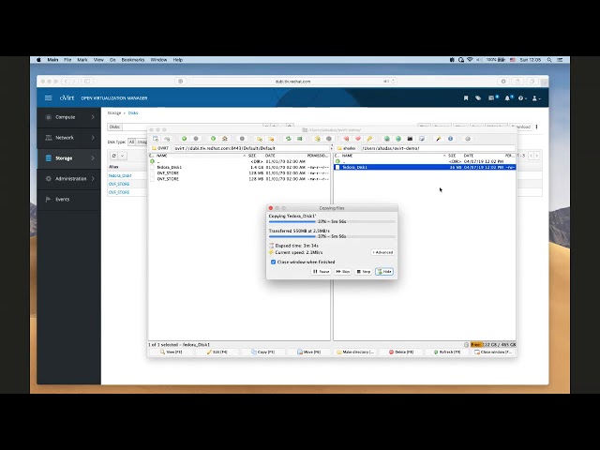Click the first globe Connect to server icon
600x450 pixels.
coord(387,139)
